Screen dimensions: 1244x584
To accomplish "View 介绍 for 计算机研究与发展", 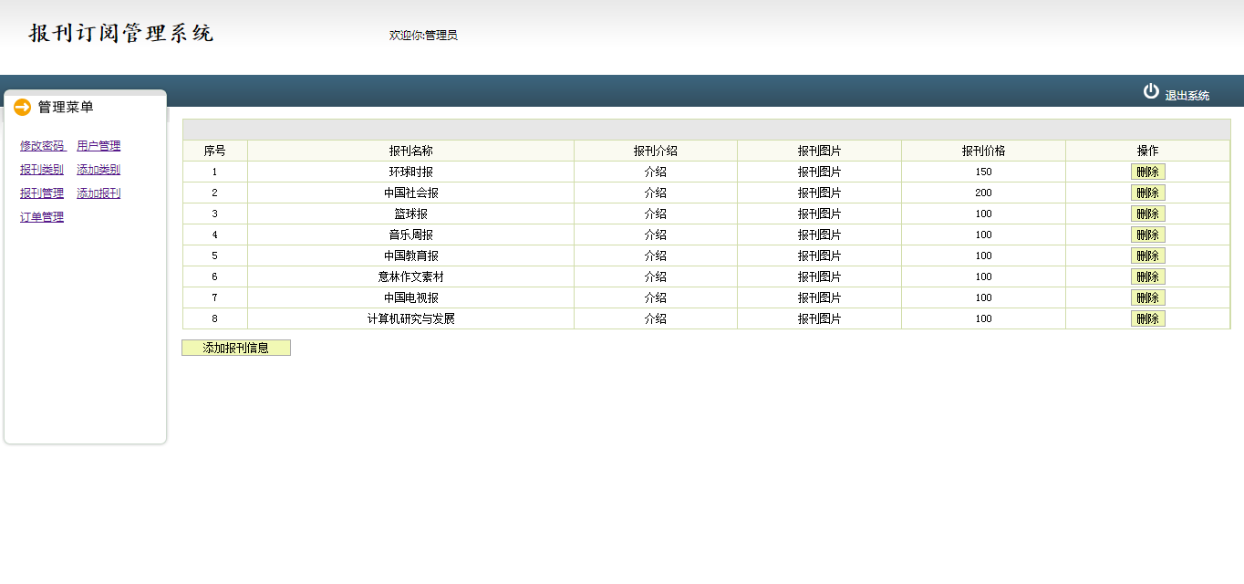I will tap(656, 318).
